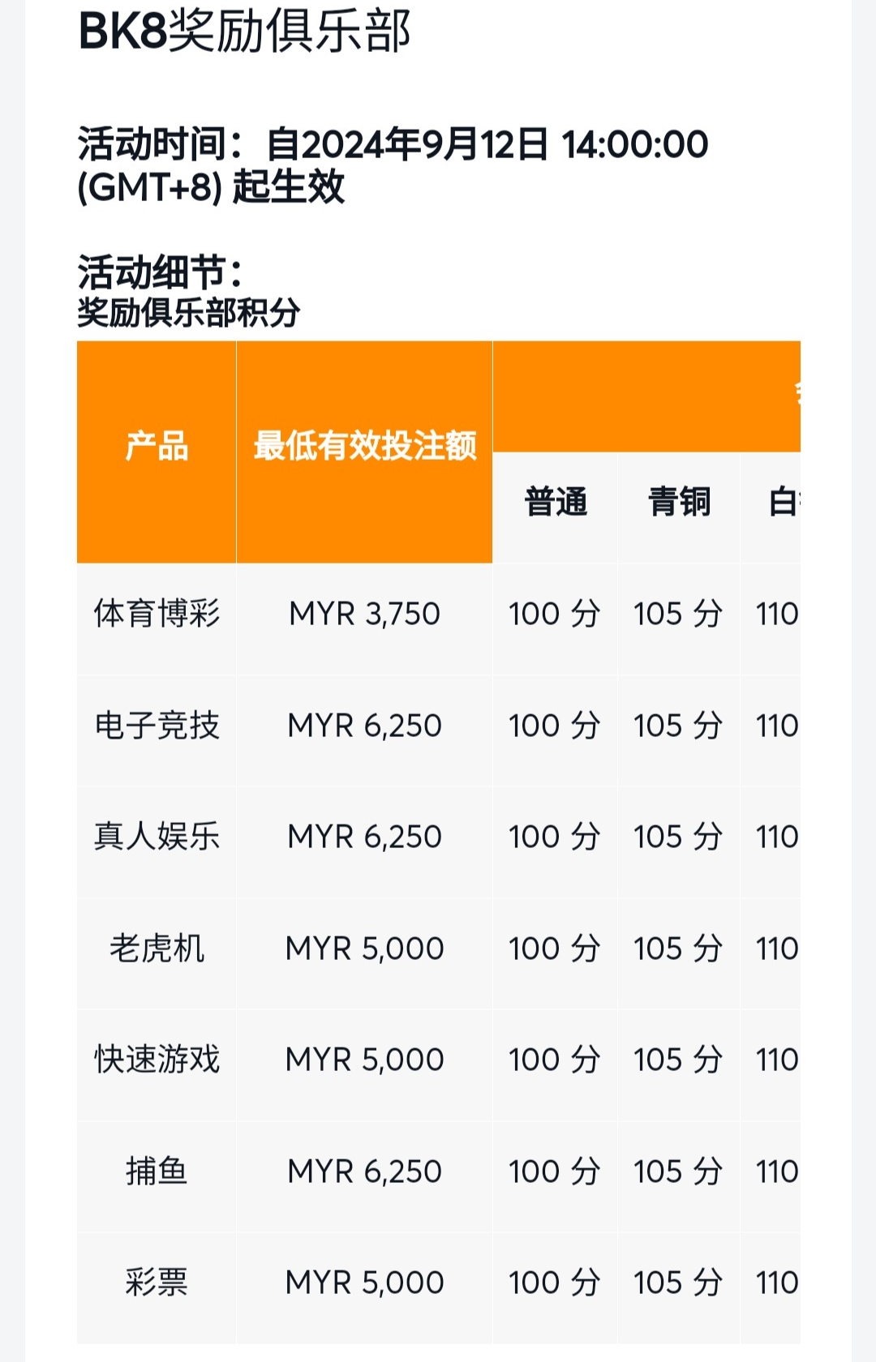876x1362 pixels.
Task: Select the 普通 tier column header
Action: point(556,503)
